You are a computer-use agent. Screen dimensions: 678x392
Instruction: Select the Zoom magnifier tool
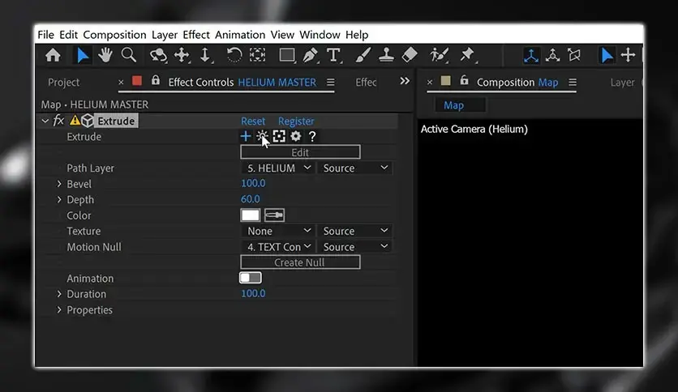pyautogui.click(x=128, y=55)
